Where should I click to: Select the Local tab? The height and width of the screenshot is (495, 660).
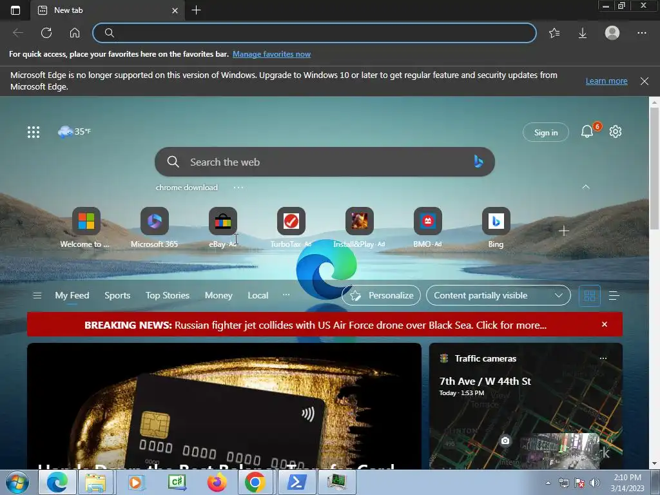coord(258,295)
